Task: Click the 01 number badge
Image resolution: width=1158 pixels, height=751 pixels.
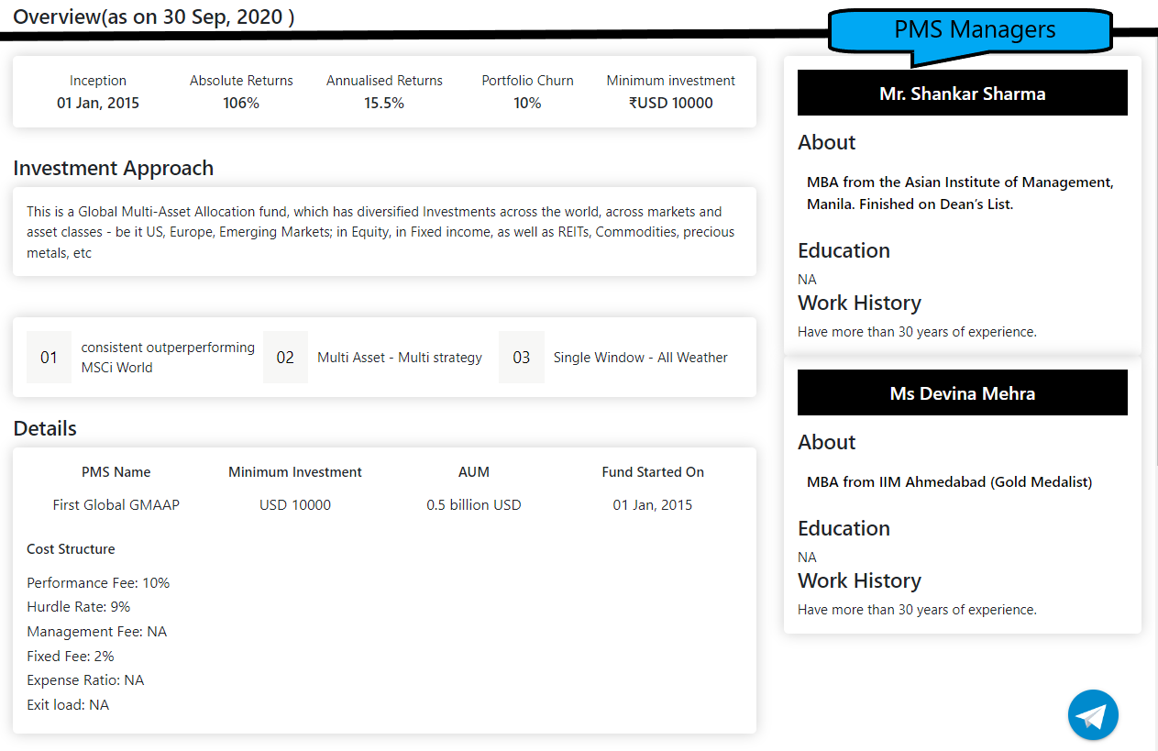Action: 49,357
